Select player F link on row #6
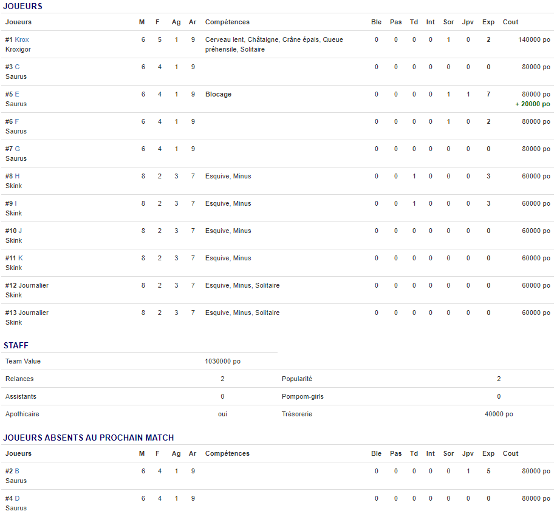Image resolution: width=557 pixels, height=514 pixels. pyautogui.click(x=17, y=121)
